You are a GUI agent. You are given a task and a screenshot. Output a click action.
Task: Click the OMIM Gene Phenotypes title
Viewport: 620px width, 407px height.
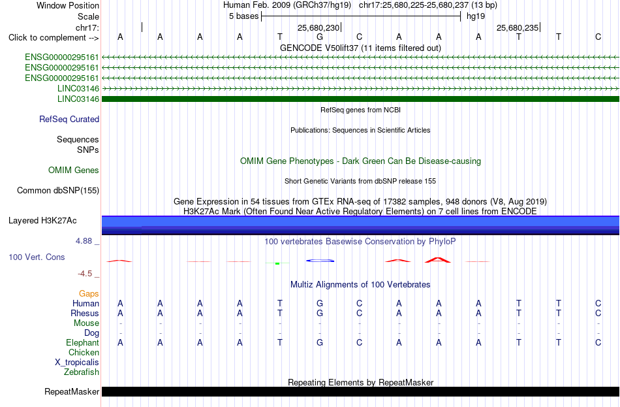(360, 161)
